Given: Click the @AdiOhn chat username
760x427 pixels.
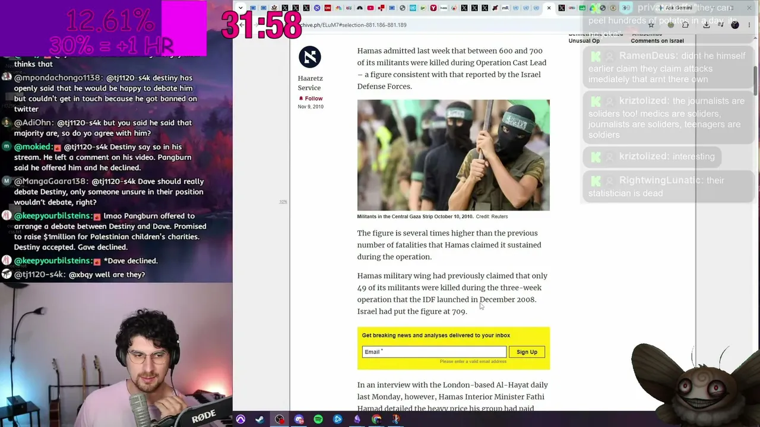Looking at the screenshot, I should 33,123.
